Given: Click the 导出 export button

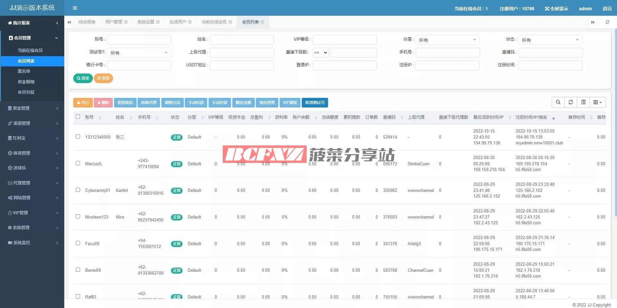Looking at the screenshot, I should point(83,103).
